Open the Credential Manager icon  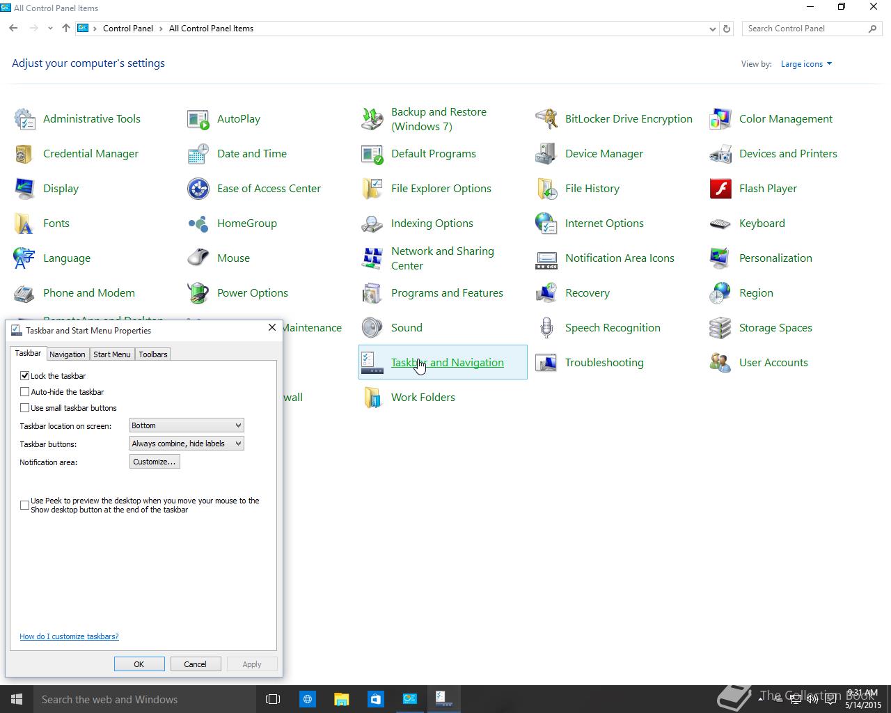pos(24,154)
